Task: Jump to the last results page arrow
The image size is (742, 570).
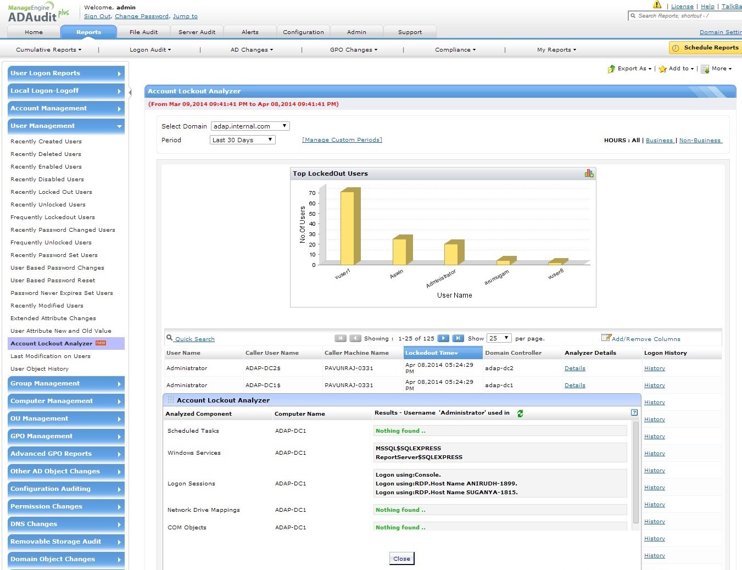Action: pyautogui.click(x=458, y=338)
